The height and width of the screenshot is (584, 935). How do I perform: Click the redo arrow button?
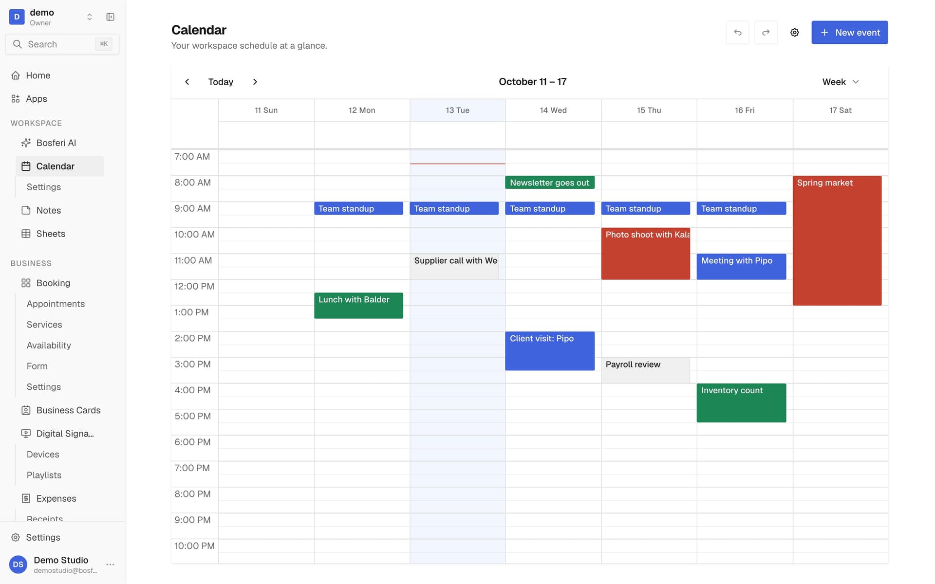(x=766, y=33)
